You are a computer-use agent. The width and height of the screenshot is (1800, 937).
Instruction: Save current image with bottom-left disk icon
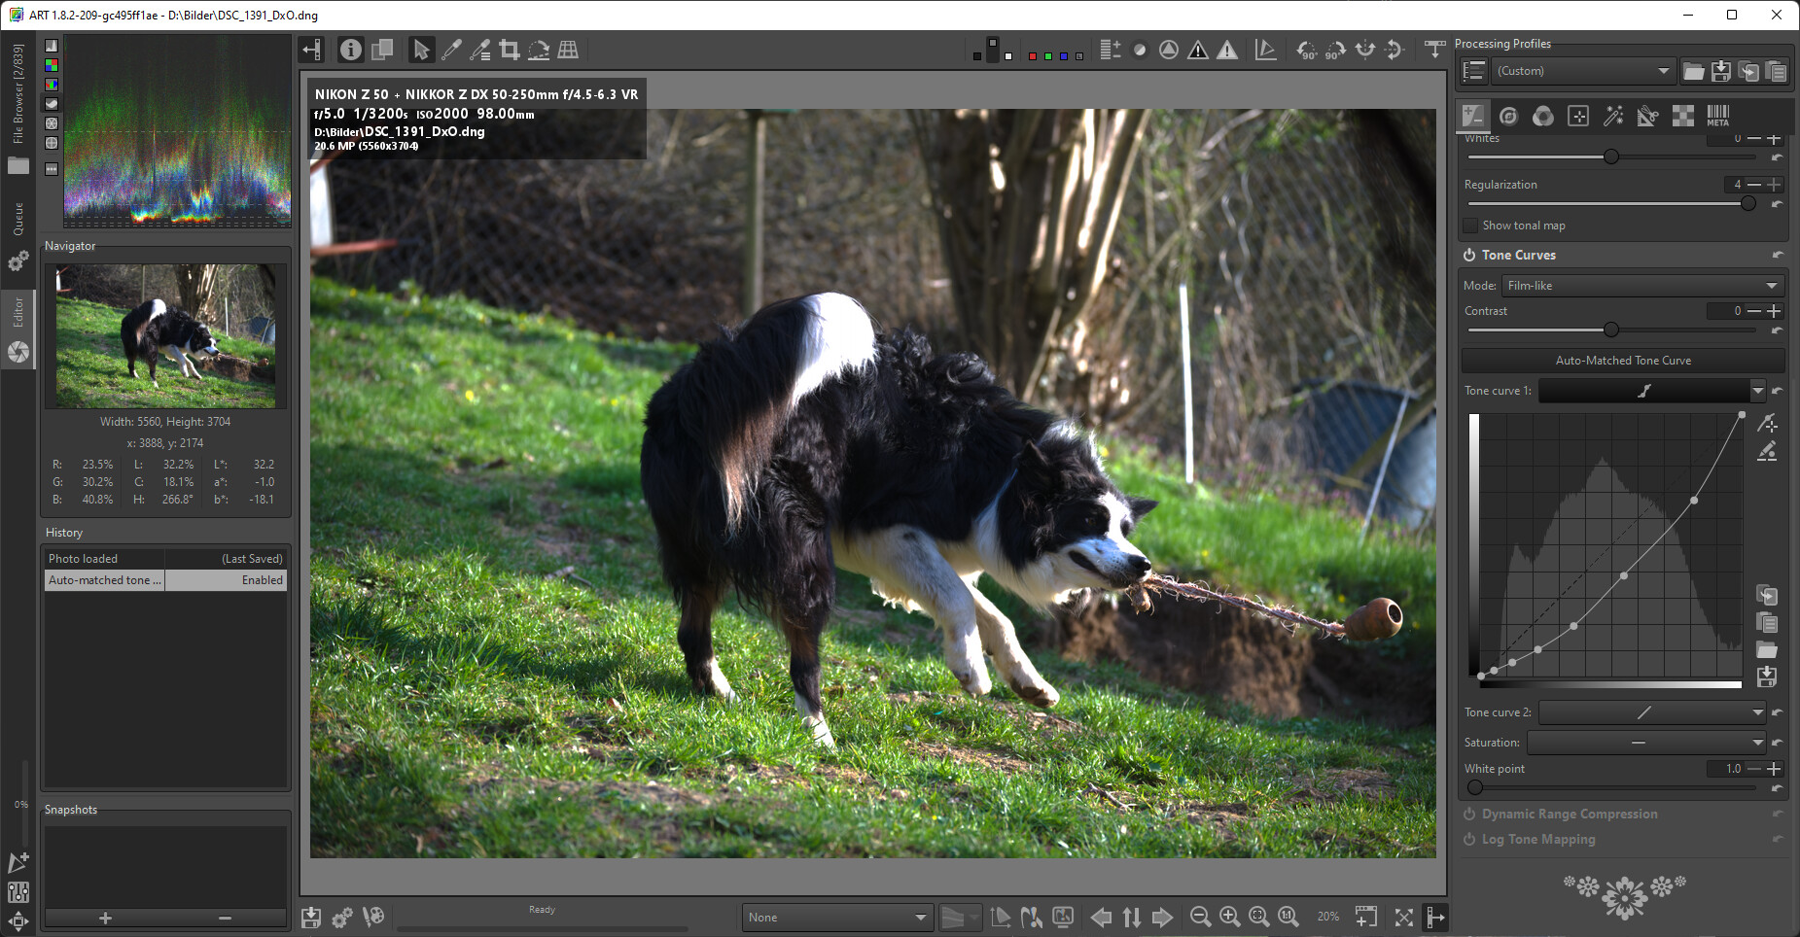(x=311, y=917)
